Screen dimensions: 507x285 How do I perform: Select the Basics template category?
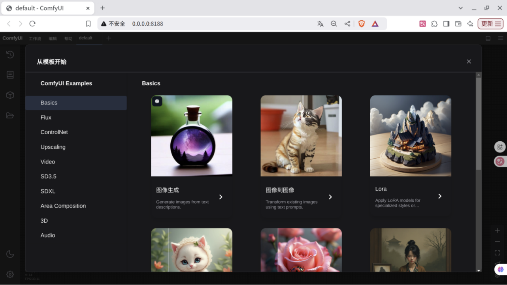[76, 103]
